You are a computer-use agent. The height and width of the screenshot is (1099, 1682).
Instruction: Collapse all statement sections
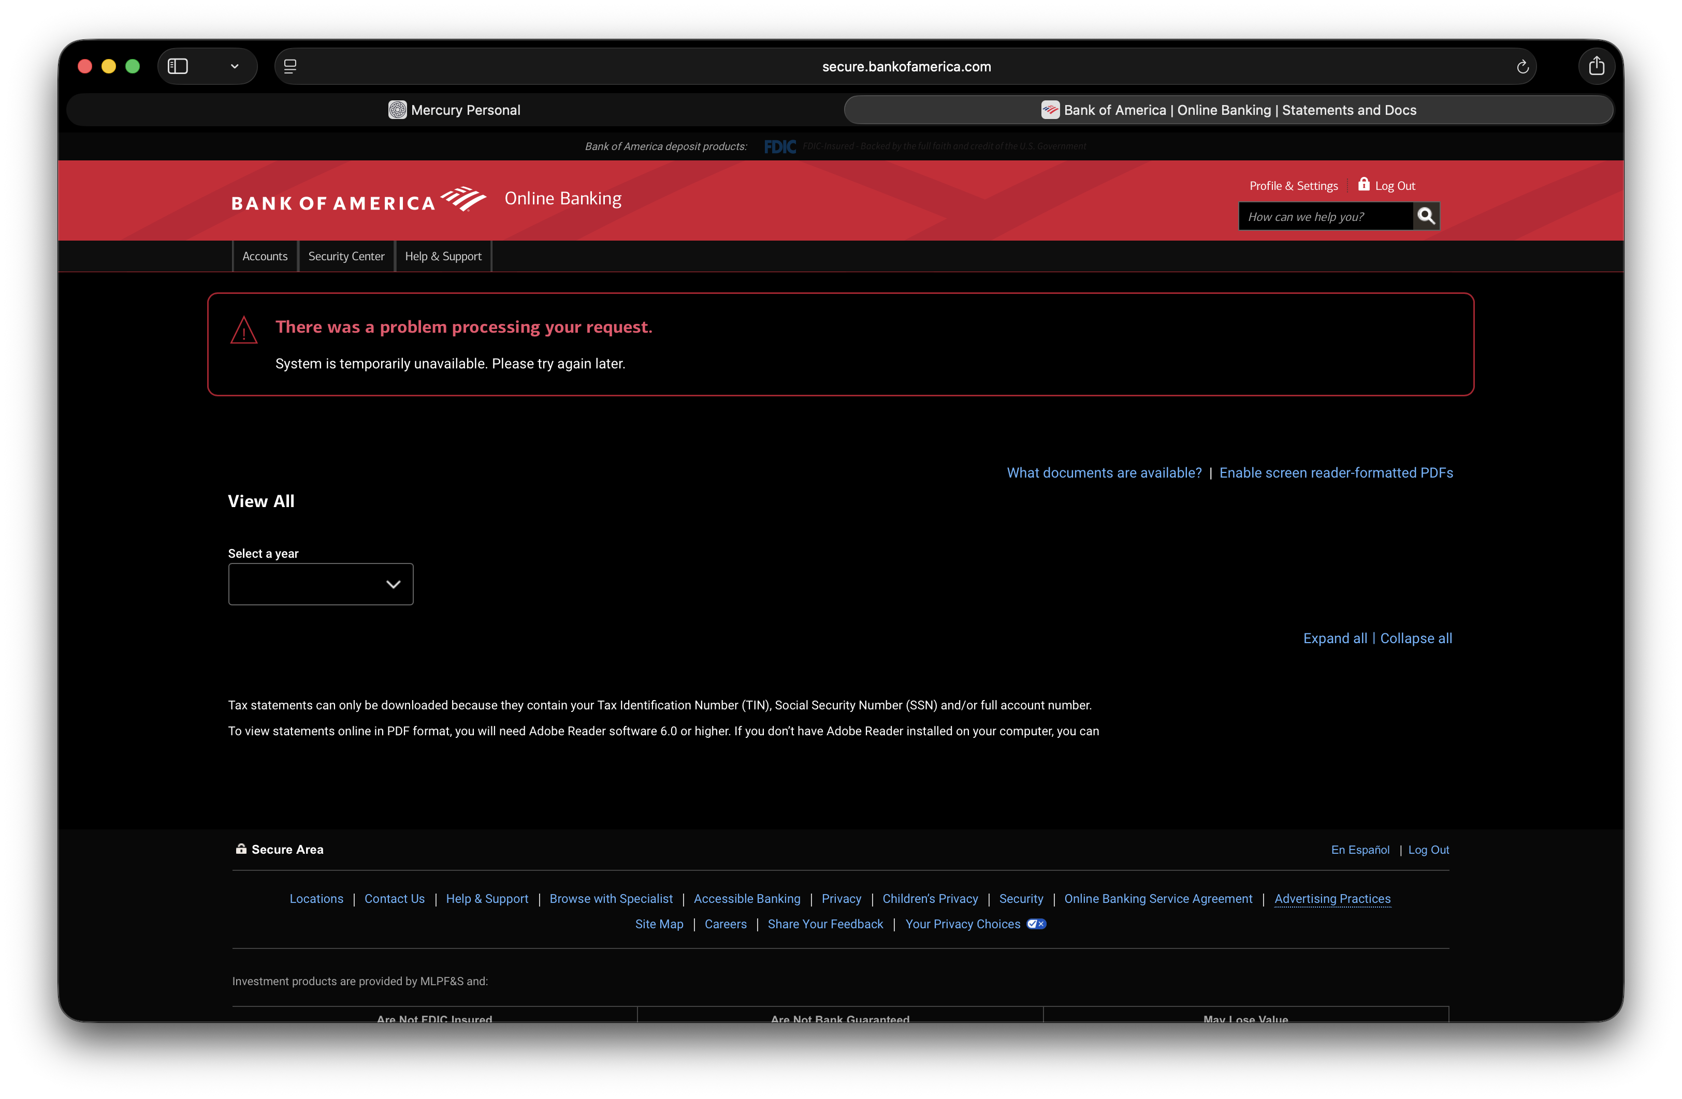1416,638
